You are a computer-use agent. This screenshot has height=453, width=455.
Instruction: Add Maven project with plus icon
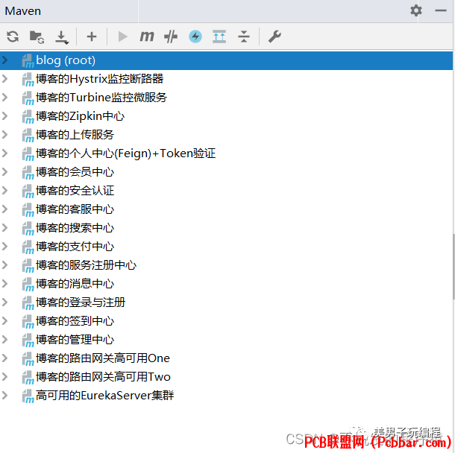(92, 37)
